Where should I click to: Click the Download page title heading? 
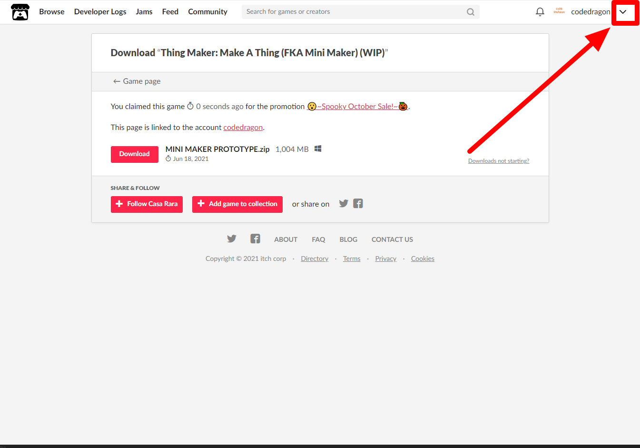coord(249,53)
